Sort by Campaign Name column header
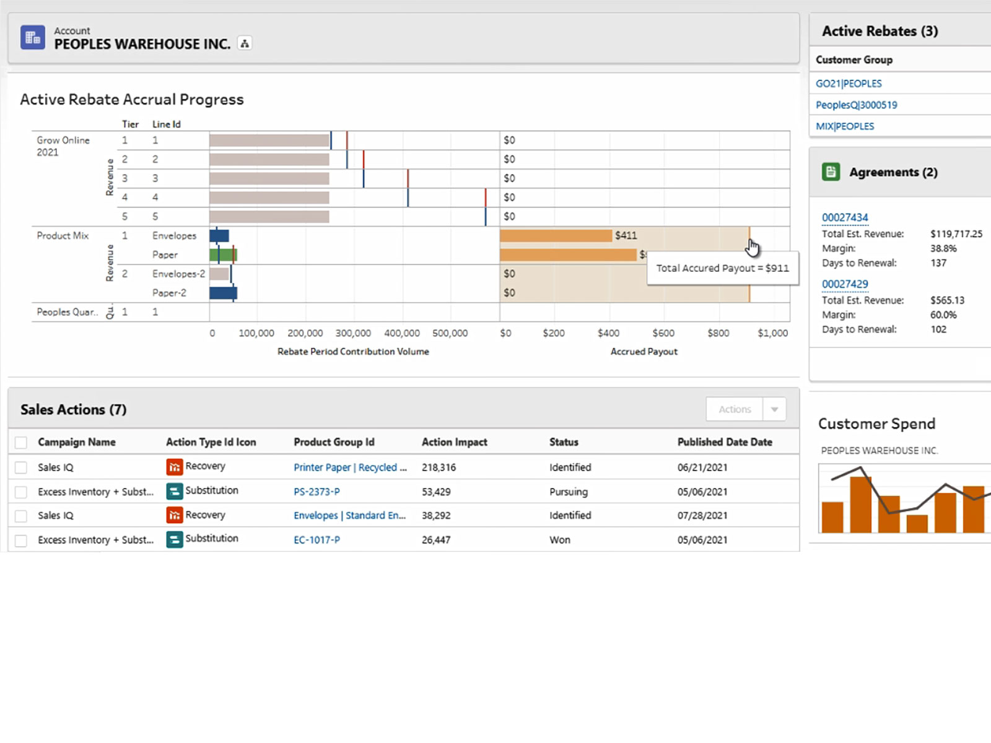The image size is (991, 743). point(77,442)
